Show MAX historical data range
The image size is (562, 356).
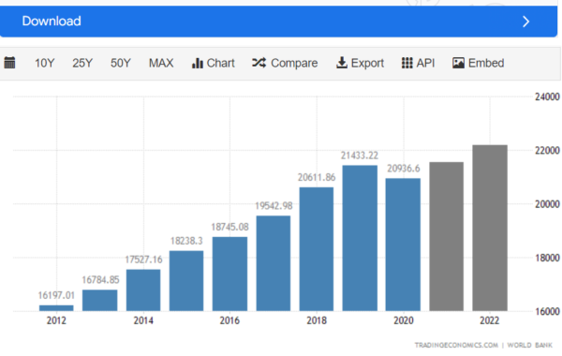(161, 63)
